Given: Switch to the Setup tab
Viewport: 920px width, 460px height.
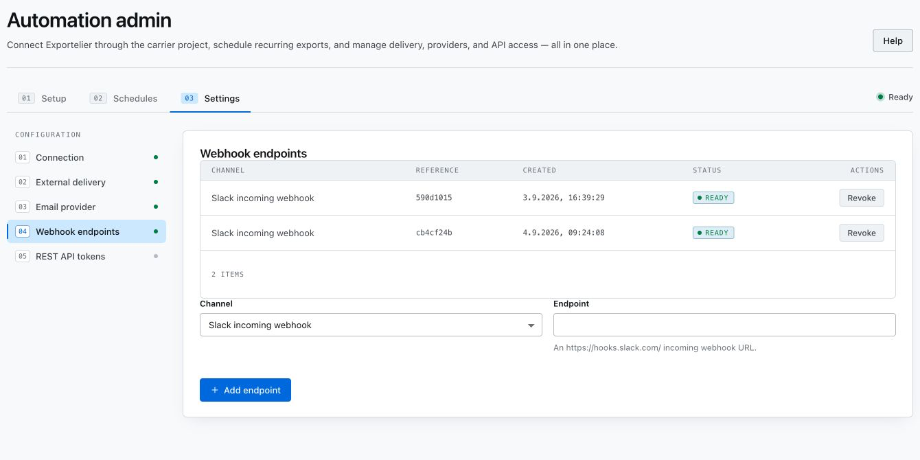Looking at the screenshot, I should coord(43,98).
